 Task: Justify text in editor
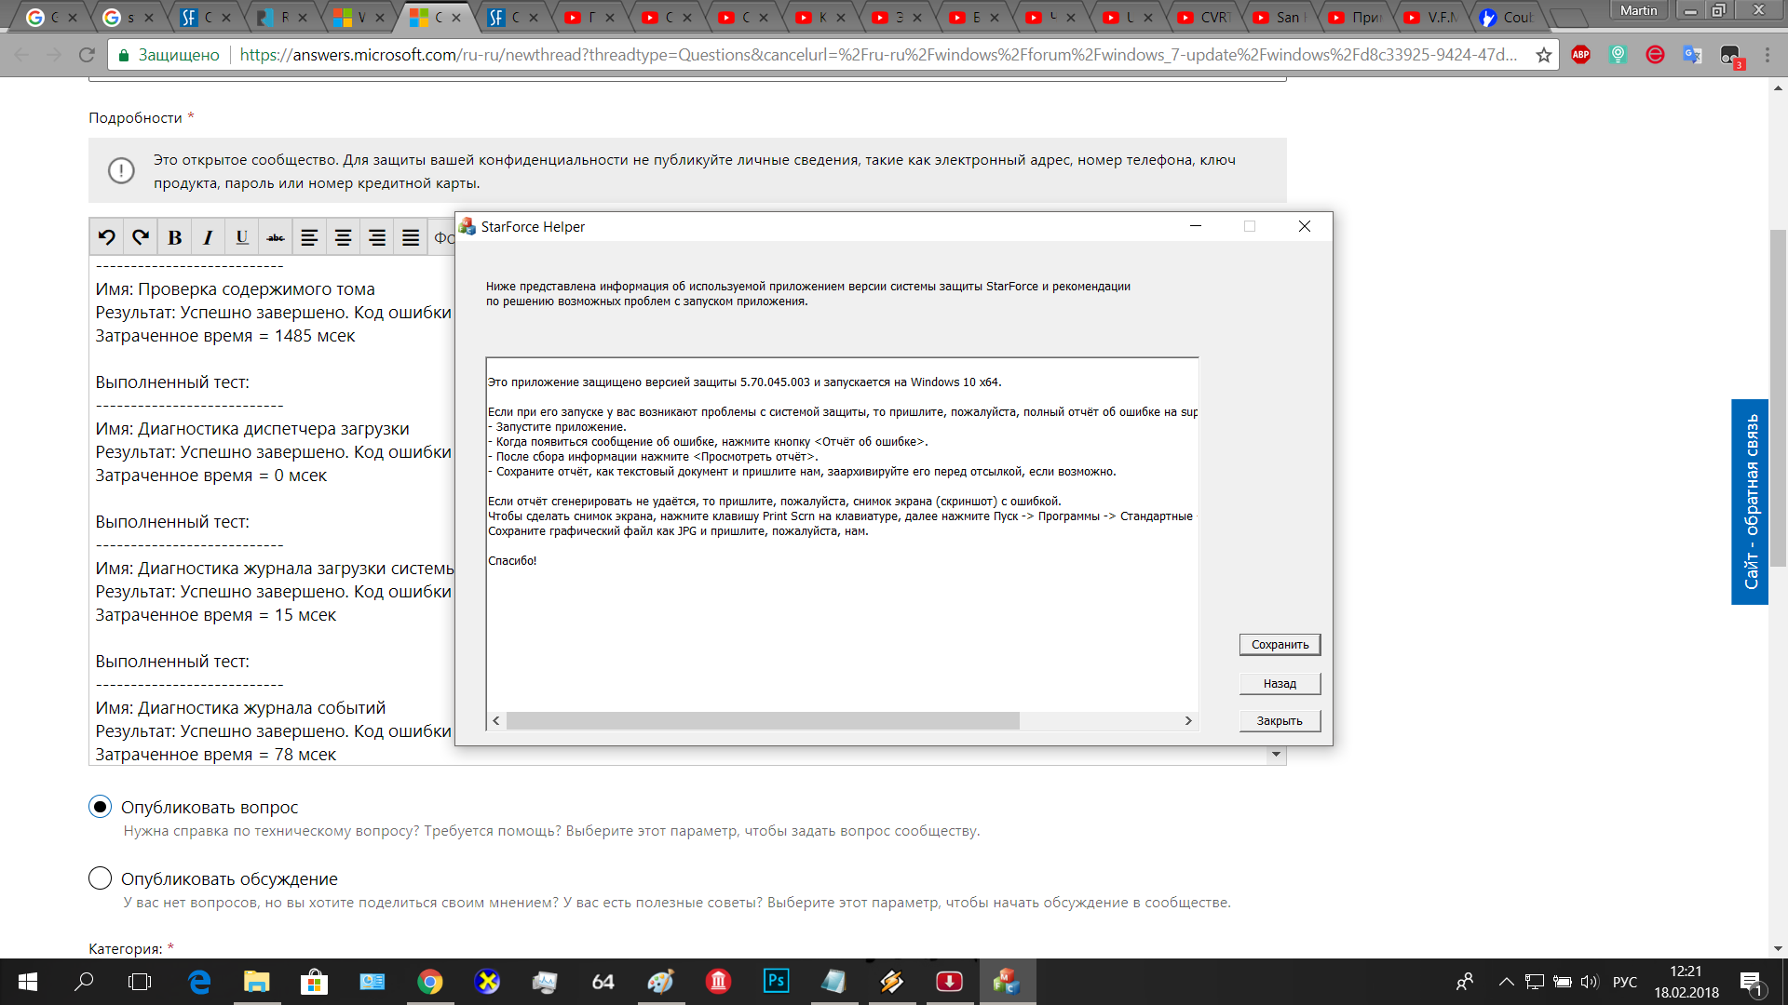[x=411, y=237]
